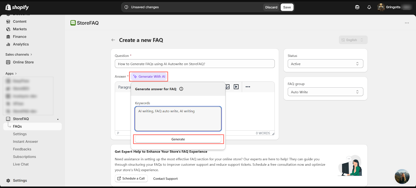416x188 pixels.
Task: Click the StoreFAQ app icon in the sidebar
Action: (8, 119)
